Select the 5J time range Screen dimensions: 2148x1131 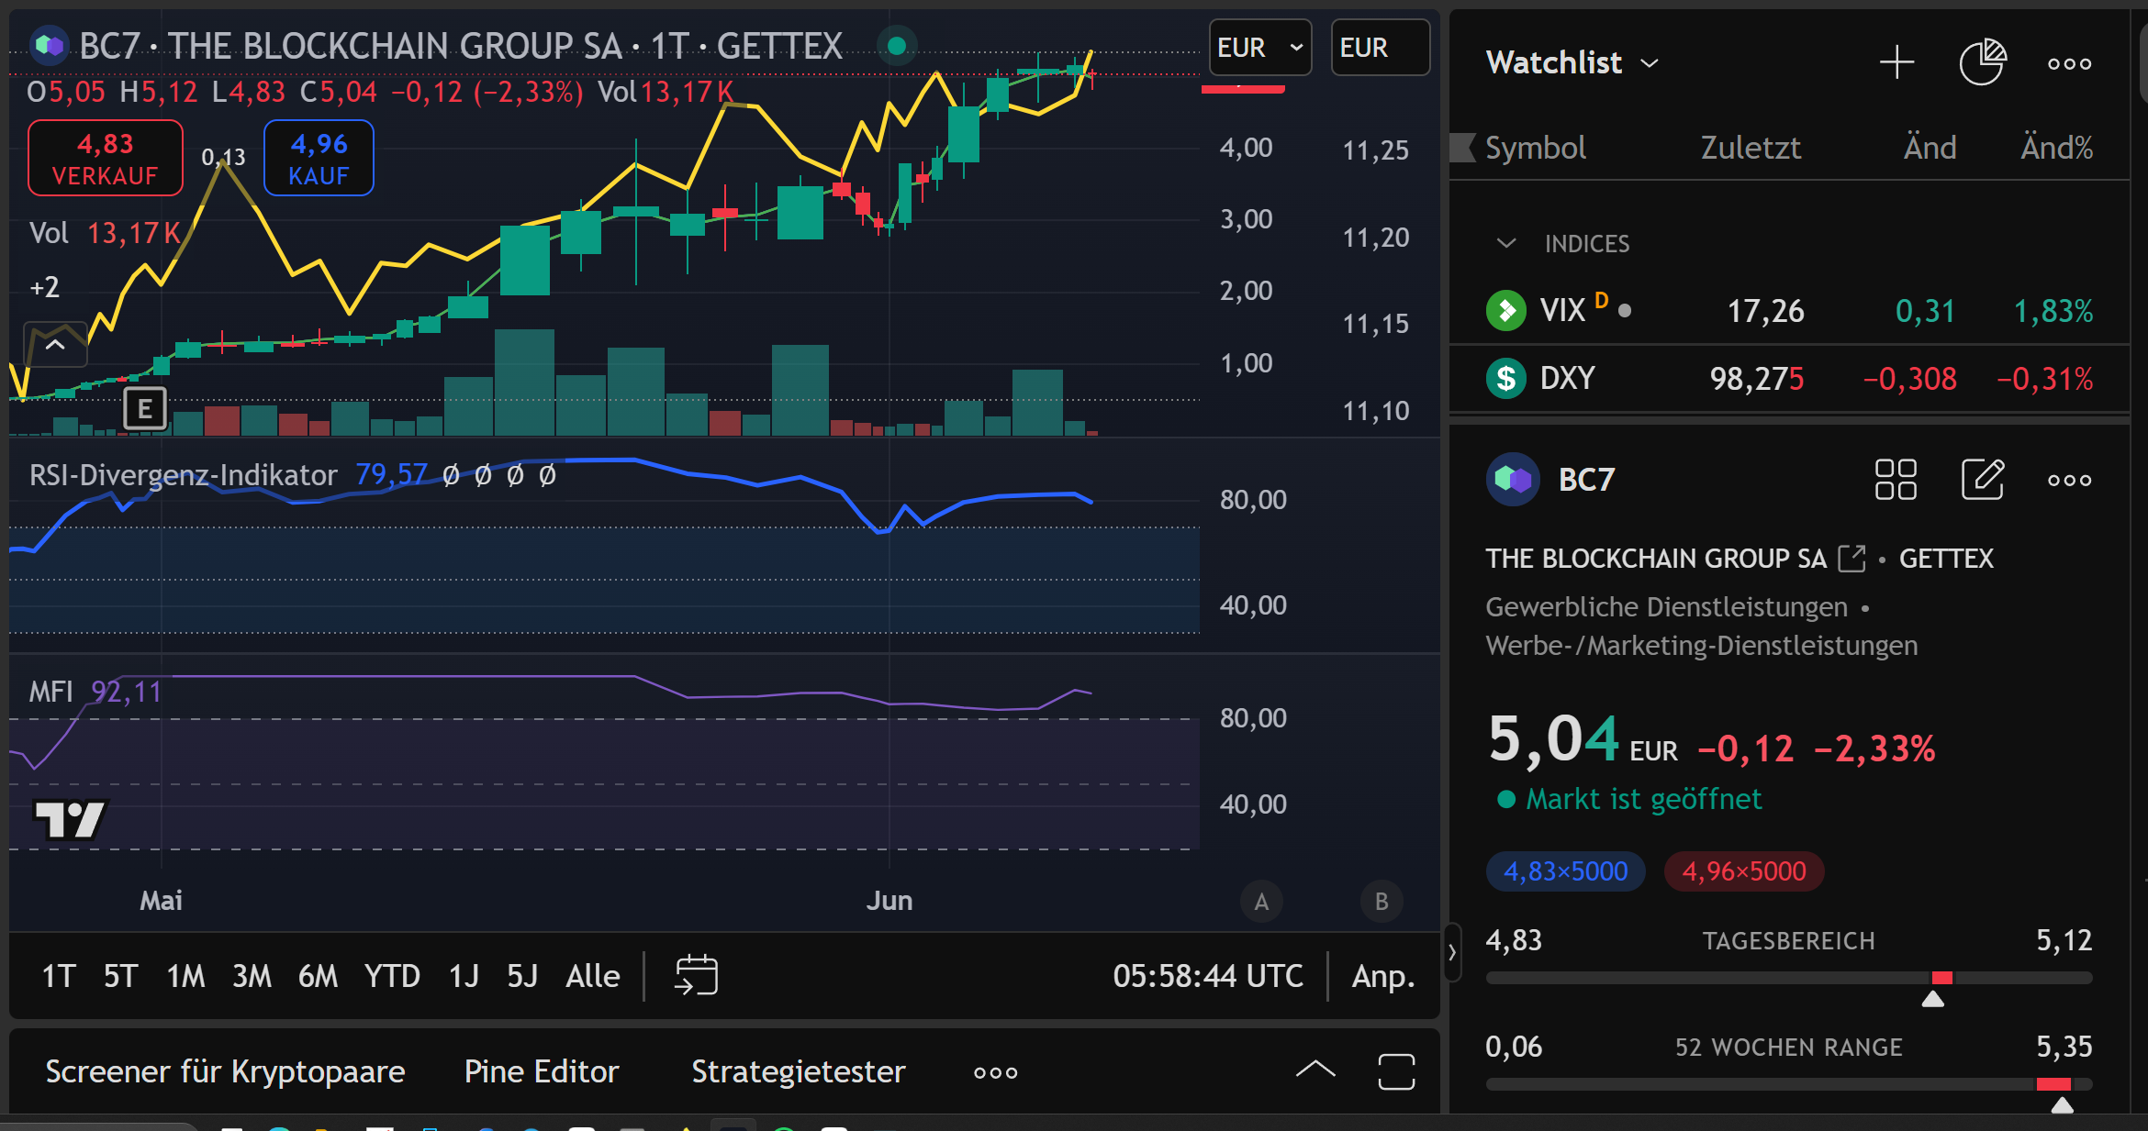[522, 976]
